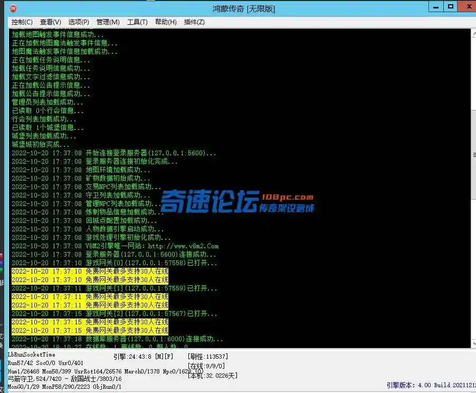Viewport: 476px width, 393px height.
Task: Select log line 守卫列表加载成功
Action: tap(81, 195)
